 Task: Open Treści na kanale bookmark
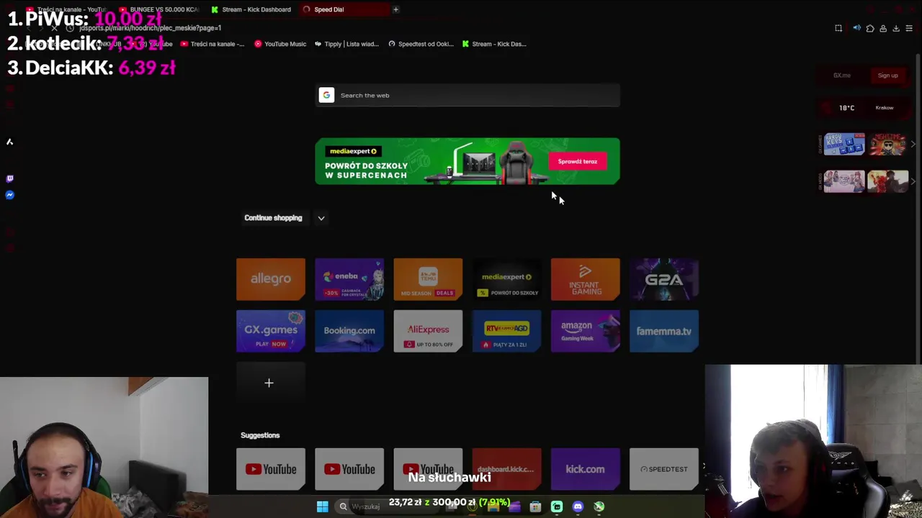[212, 44]
